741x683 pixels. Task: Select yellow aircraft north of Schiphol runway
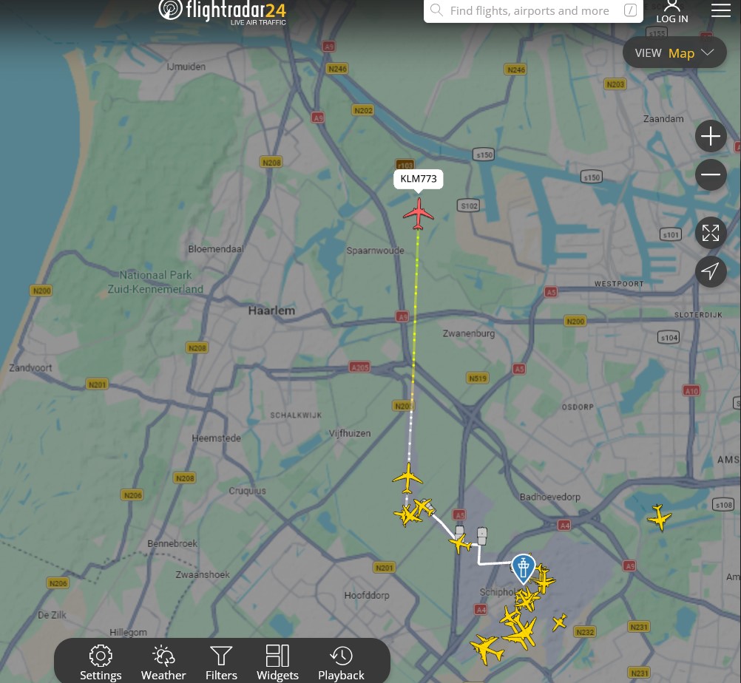click(407, 478)
